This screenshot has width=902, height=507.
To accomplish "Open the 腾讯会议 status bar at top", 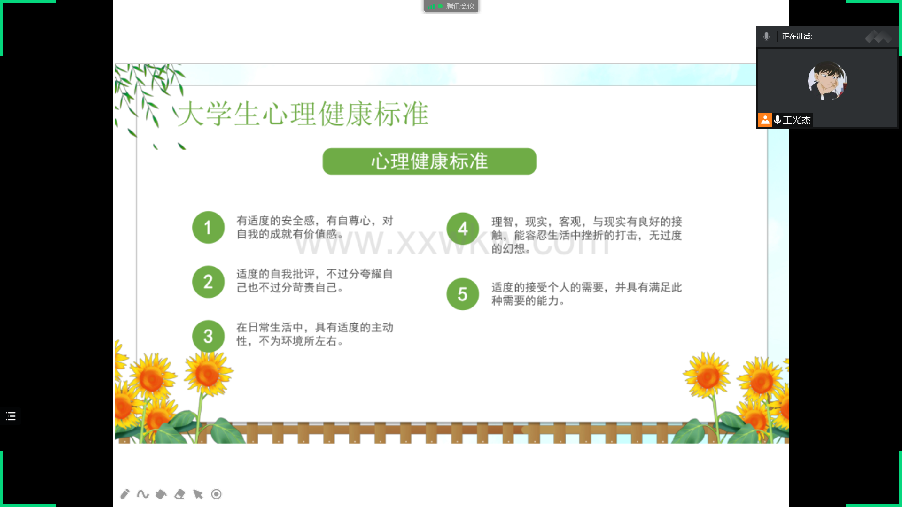I will 459,6.
